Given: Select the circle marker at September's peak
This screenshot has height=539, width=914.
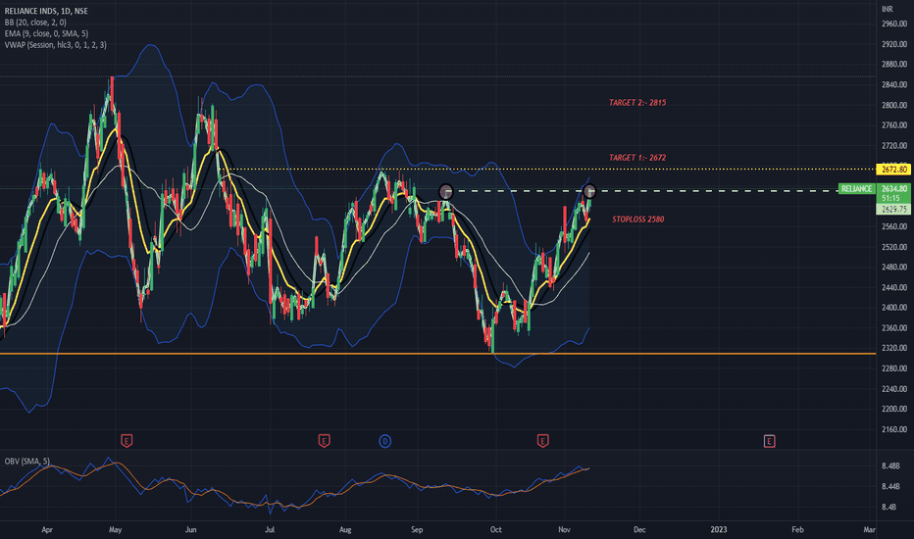Looking at the screenshot, I should (446, 191).
